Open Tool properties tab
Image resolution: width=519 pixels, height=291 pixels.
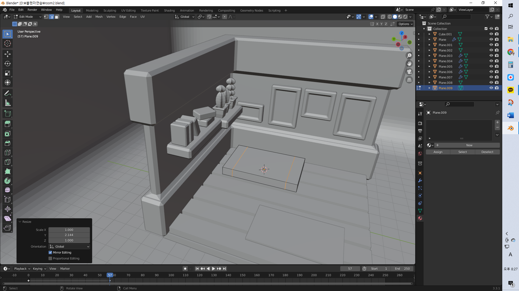click(x=420, y=114)
